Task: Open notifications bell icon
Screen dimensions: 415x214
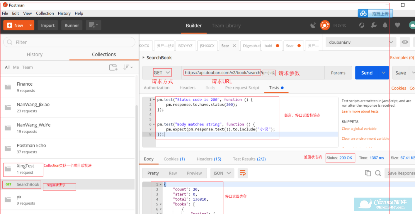Action: tap(385, 26)
